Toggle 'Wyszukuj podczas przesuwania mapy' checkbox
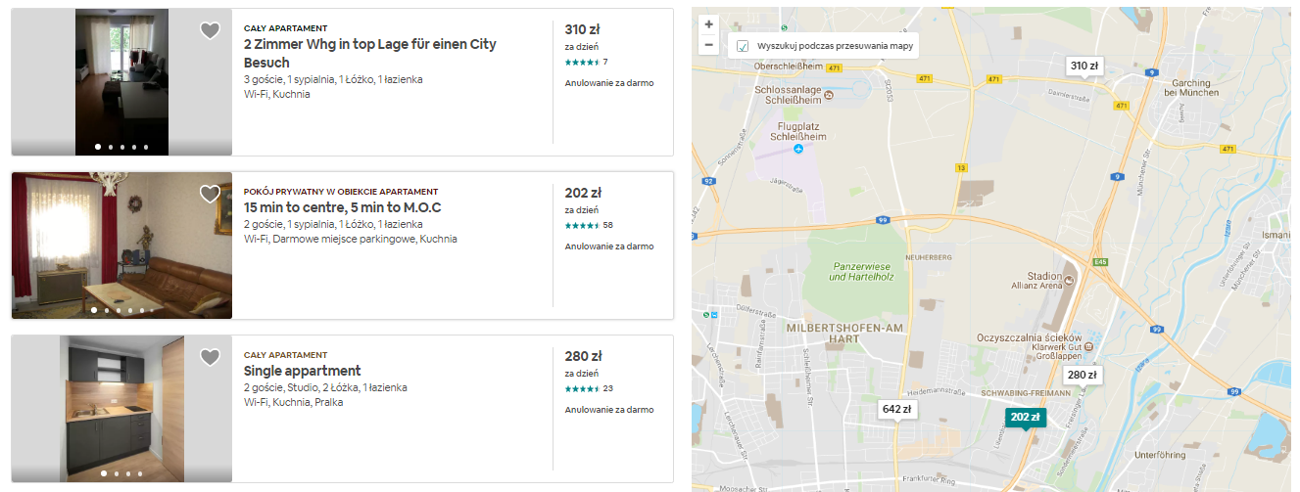Image resolution: width=1300 pixels, height=492 pixels. click(x=743, y=46)
